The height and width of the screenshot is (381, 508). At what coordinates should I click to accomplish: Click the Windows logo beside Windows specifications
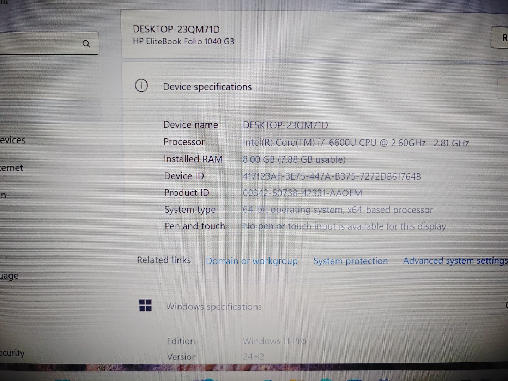pyautogui.click(x=145, y=305)
